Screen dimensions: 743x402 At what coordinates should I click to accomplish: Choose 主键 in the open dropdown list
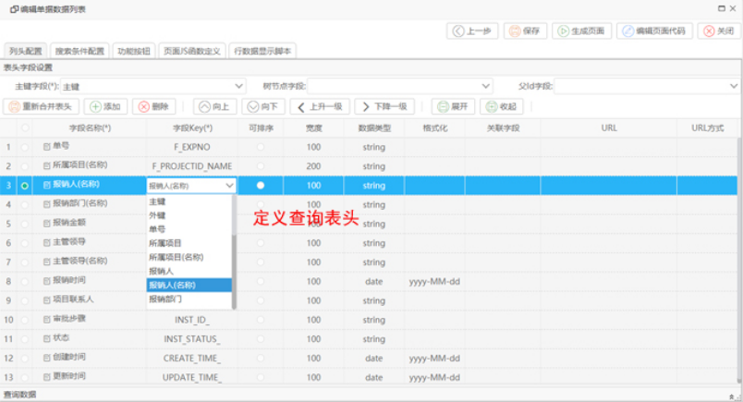coord(189,201)
